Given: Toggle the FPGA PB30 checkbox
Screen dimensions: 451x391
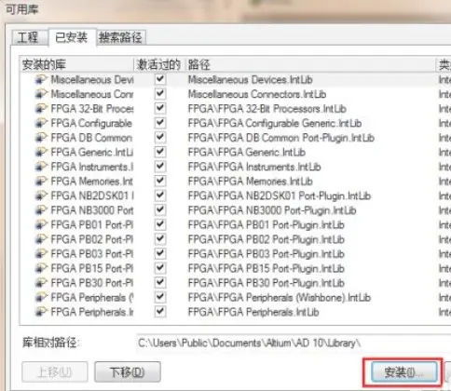Looking at the screenshot, I should point(160,283).
